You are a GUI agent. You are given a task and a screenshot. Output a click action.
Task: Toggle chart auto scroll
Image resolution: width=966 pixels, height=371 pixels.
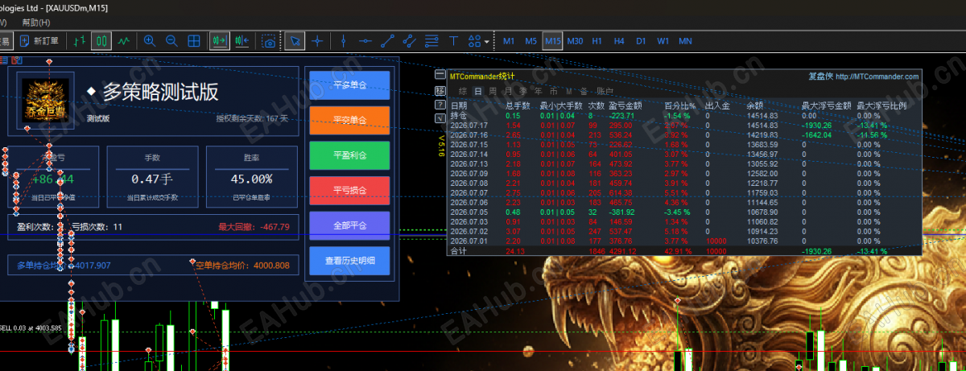point(218,40)
